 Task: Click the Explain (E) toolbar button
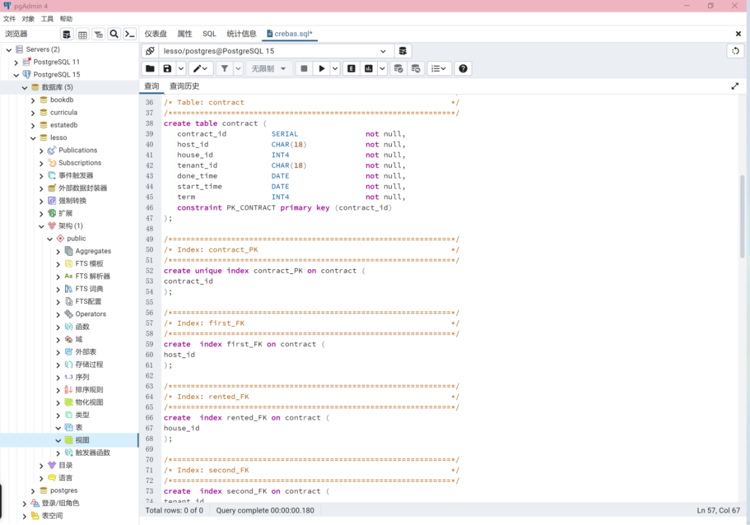(351, 69)
